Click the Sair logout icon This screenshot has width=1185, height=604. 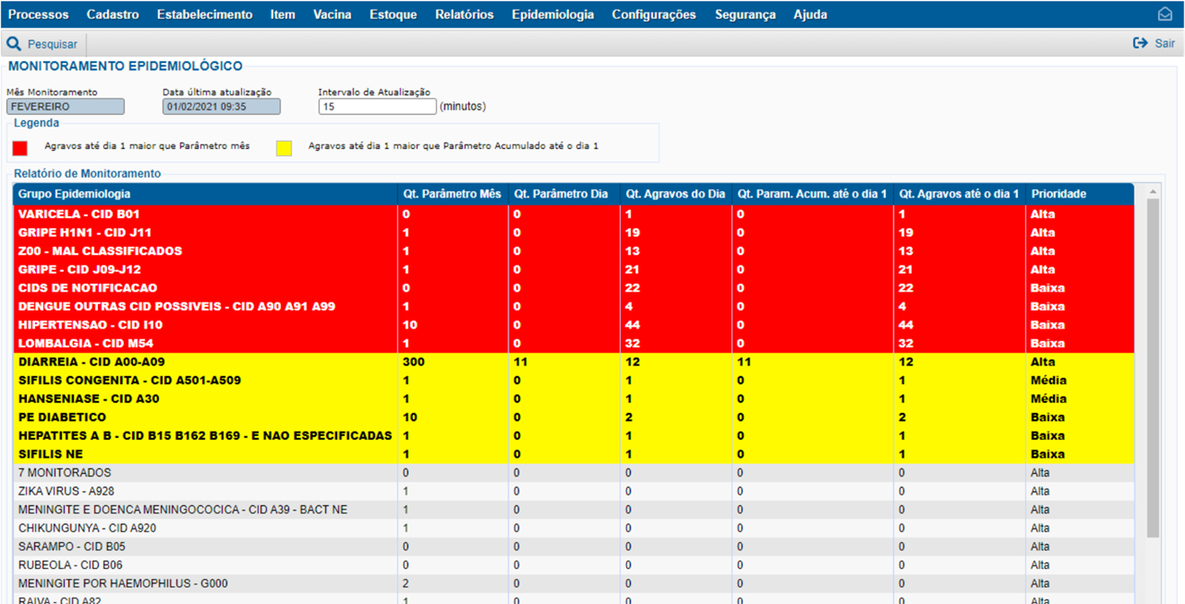click(x=1141, y=43)
